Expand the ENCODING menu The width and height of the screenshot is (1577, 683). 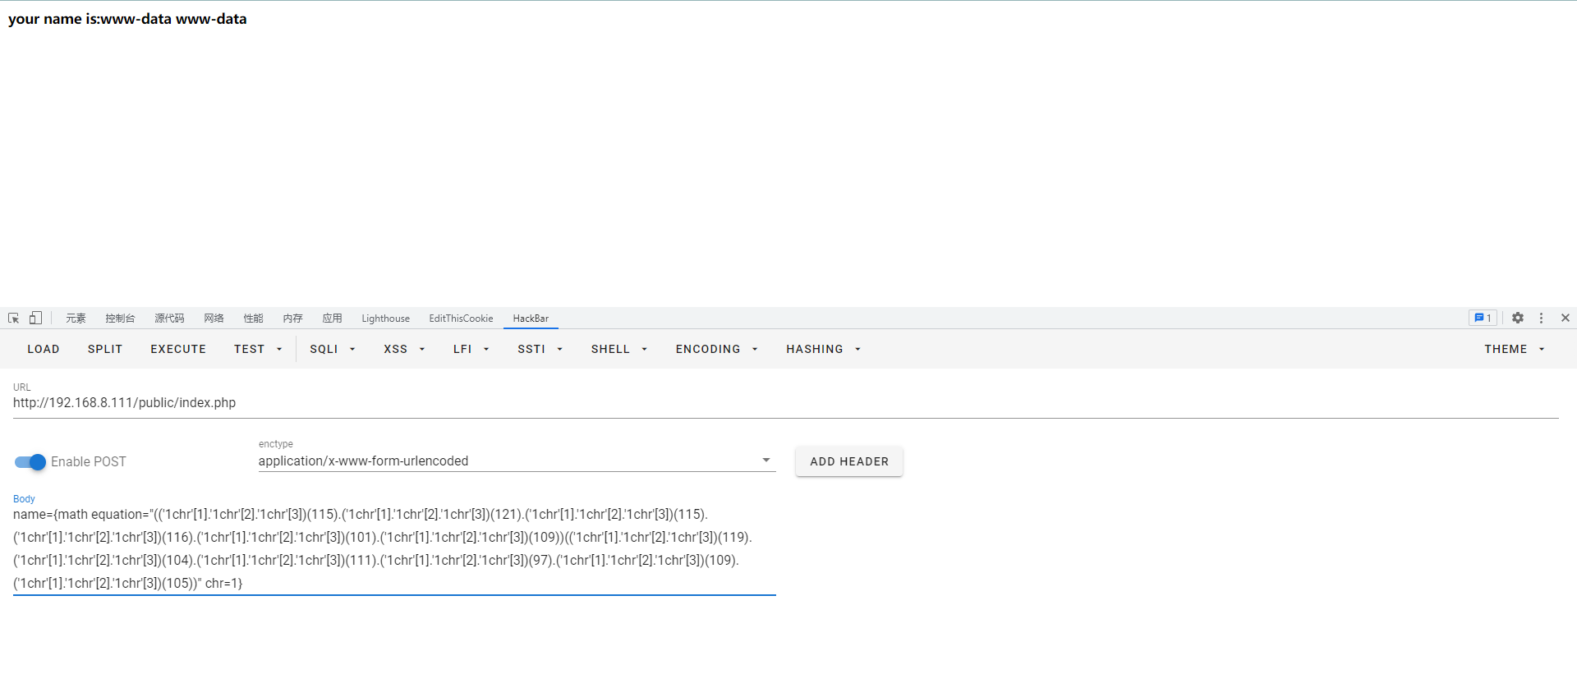tap(715, 350)
